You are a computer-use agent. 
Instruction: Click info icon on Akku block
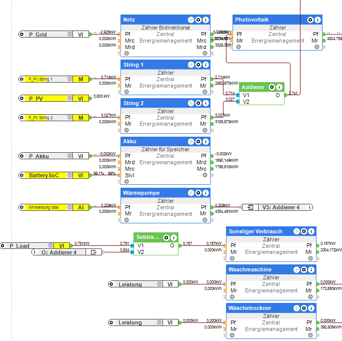click(205, 142)
